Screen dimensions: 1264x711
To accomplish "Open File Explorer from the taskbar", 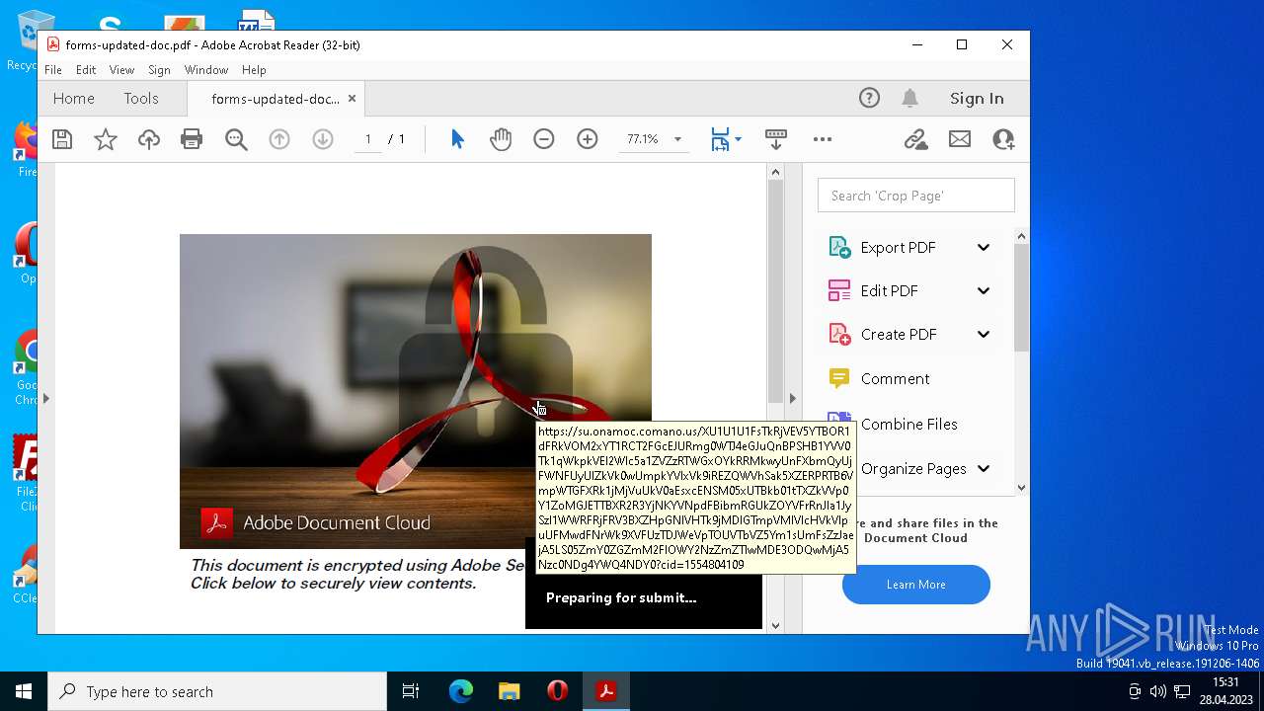I will [509, 691].
